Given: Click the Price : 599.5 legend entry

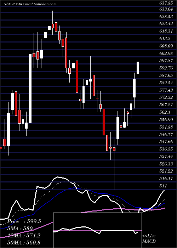Looking at the screenshot, I should 24,221.
